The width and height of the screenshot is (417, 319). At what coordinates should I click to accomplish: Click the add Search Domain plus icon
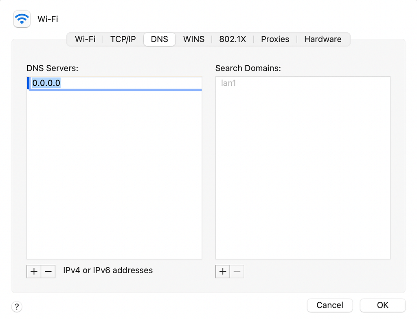coord(222,271)
